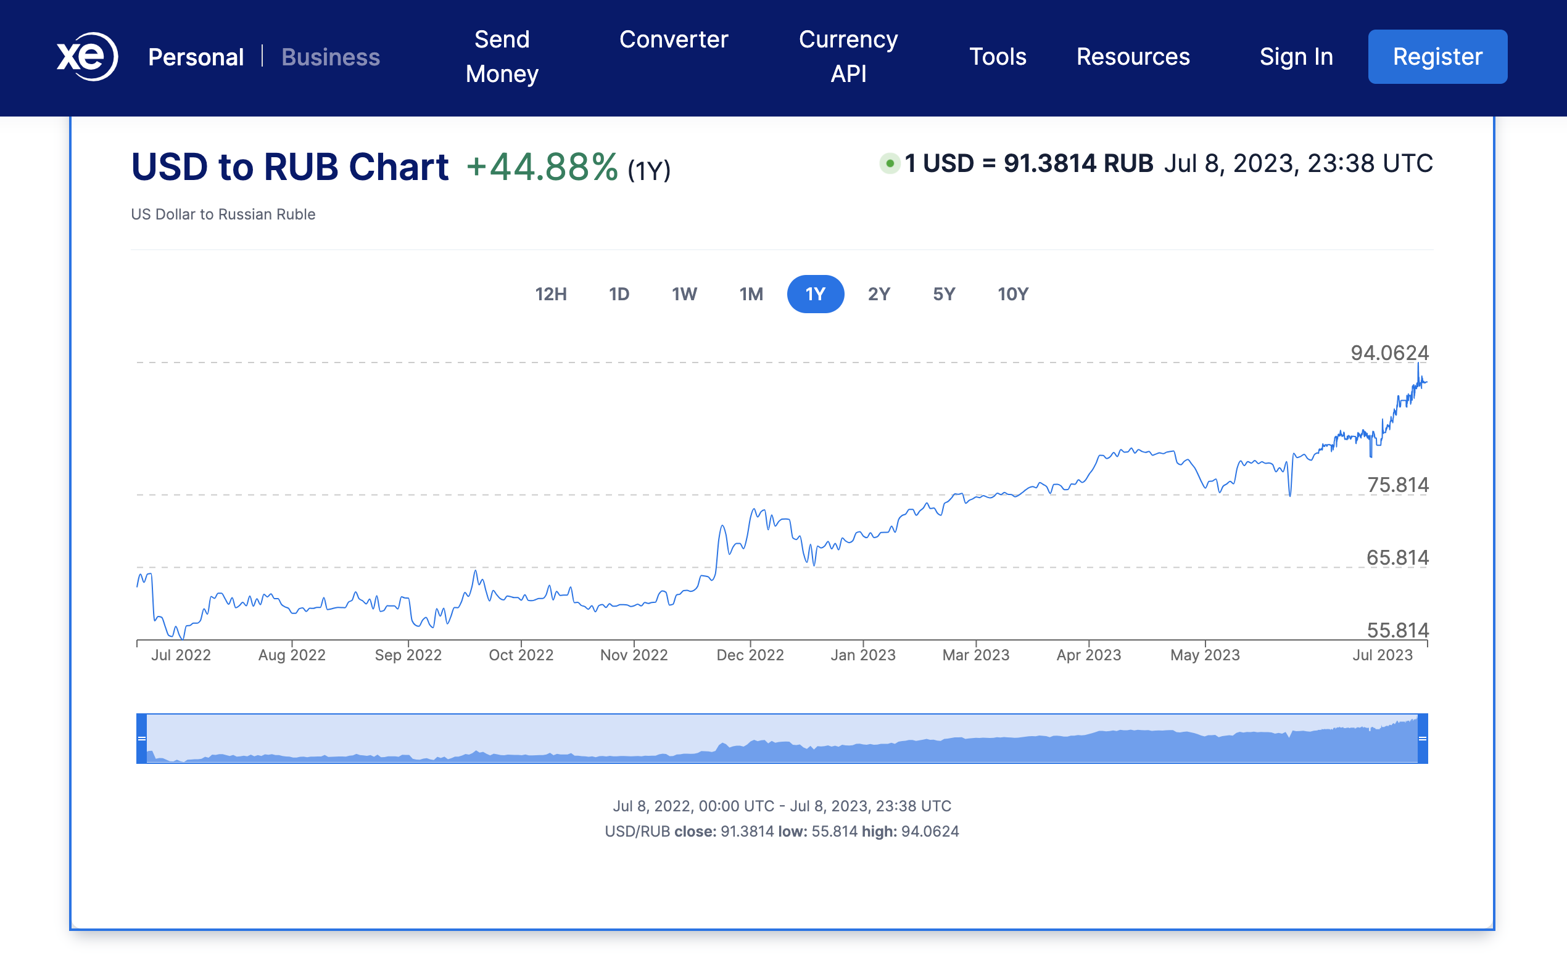The image size is (1567, 963).
Task: Select the 1D chart range
Action: coord(619,294)
